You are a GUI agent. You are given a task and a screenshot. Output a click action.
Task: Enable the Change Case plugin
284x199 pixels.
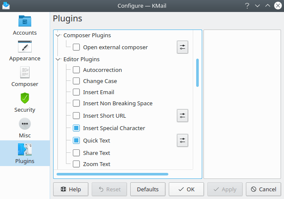tap(76, 81)
